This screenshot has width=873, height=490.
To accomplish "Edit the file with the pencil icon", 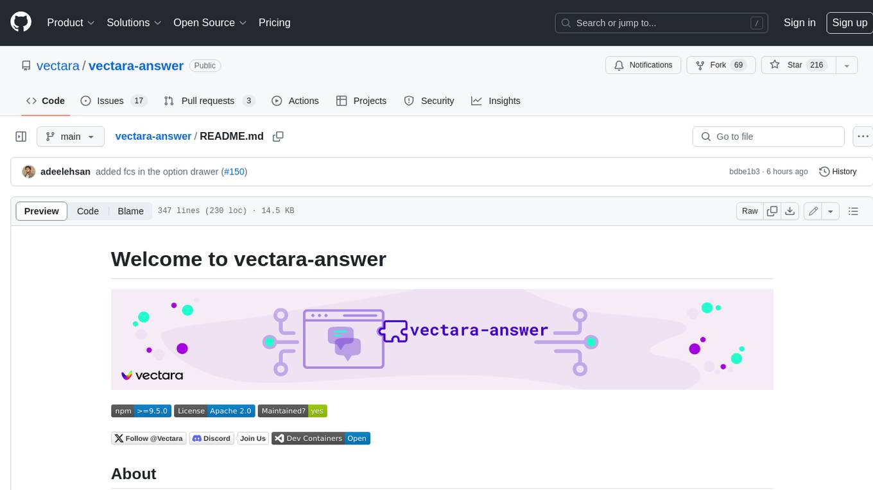I will (x=813, y=211).
